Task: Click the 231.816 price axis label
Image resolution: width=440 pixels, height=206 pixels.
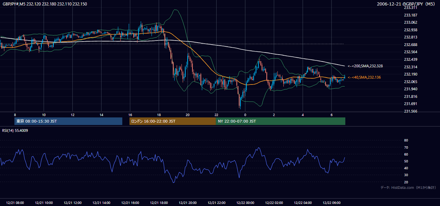Action: [410, 96]
